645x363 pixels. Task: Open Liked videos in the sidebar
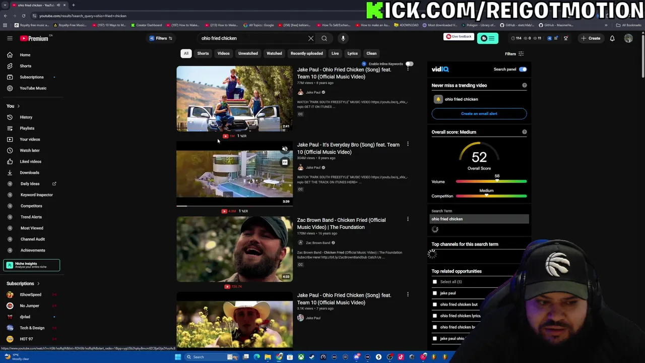[30, 161]
